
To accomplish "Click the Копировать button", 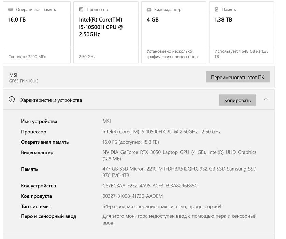I will [238, 100].
